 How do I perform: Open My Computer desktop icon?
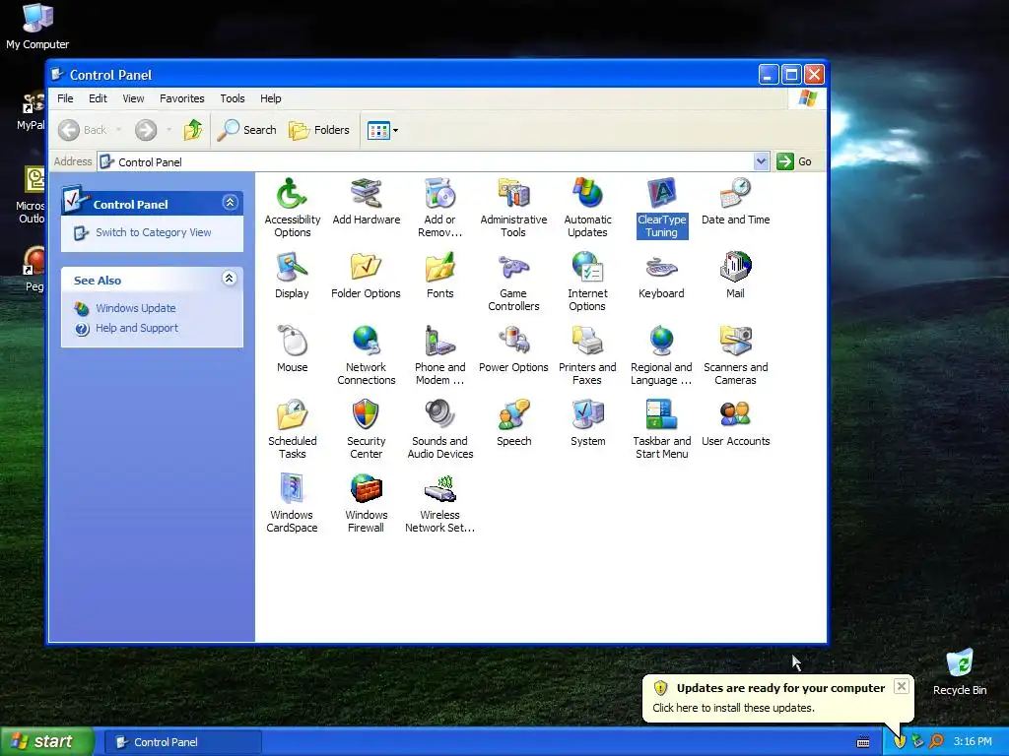[37, 27]
